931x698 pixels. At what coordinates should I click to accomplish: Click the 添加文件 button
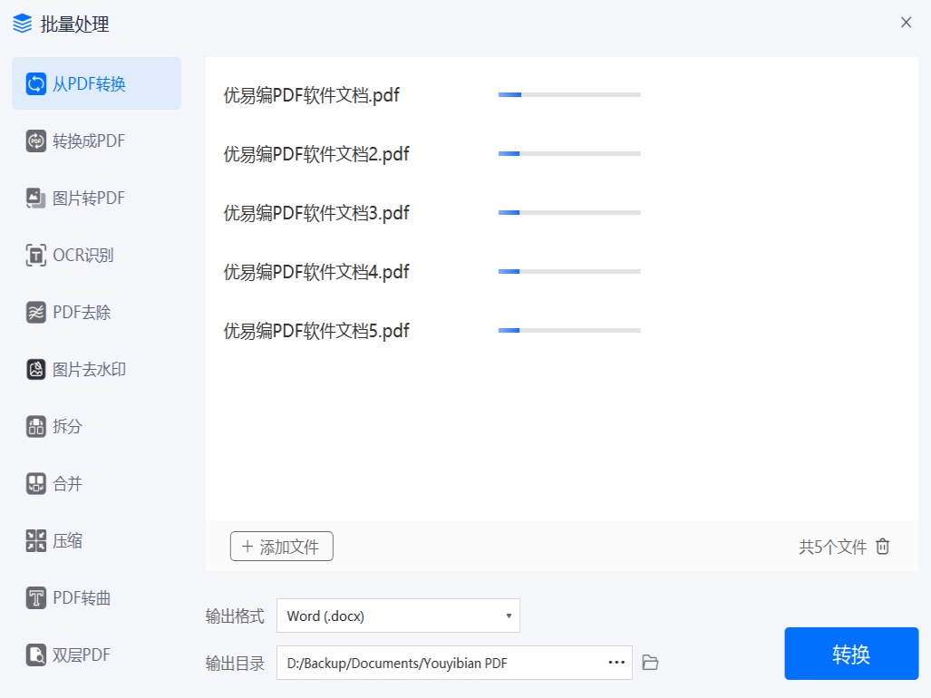pyautogui.click(x=281, y=547)
